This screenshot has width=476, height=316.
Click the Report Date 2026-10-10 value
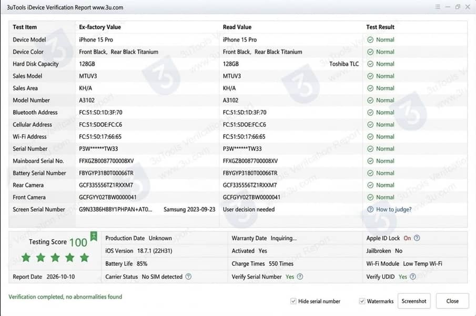click(60, 277)
